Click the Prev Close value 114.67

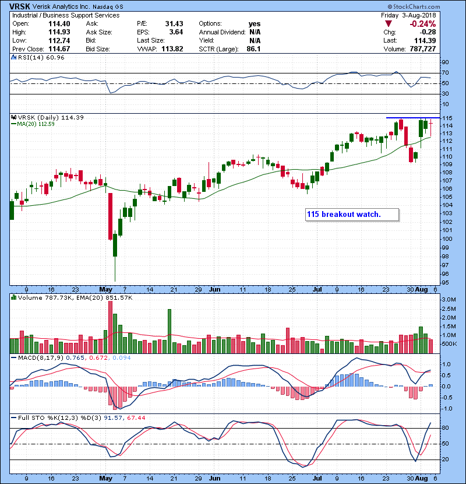pos(59,49)
